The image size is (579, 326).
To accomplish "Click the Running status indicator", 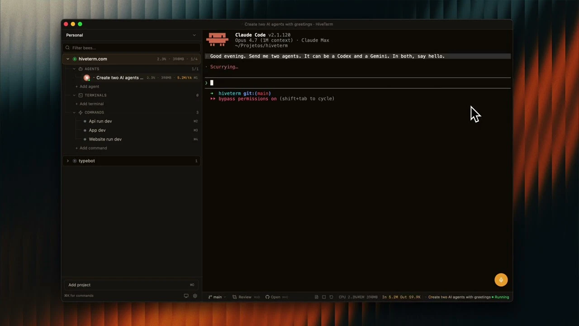I will [x=500, y=297].
